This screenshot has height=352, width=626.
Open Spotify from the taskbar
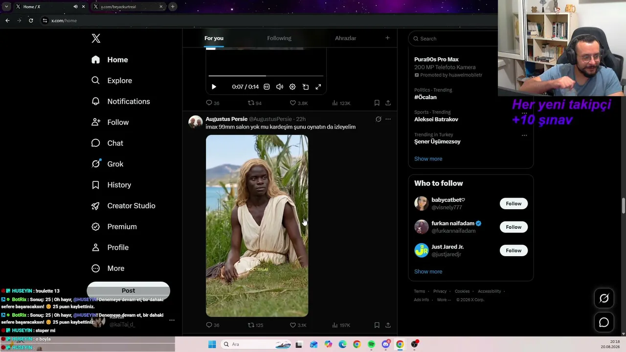371,344
